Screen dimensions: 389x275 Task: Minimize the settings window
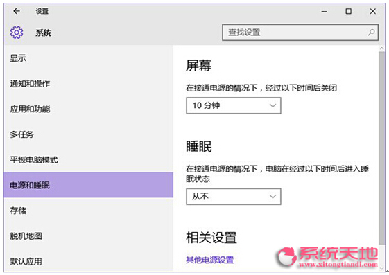coord(325,11)
